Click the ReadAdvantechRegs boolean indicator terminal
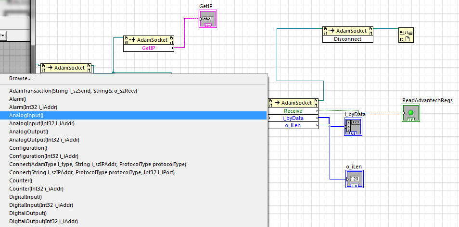Screen dimensions: 459x227 point(411,113)
